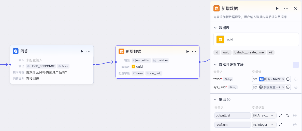The width and height of the screenshot is (302, 131).
Task: Open more options on 问答 node
Action: [x=88, y=51]
